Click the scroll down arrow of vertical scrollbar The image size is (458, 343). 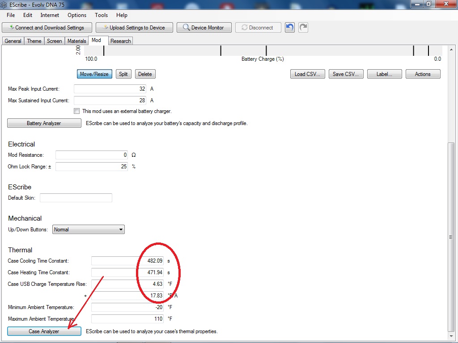[x=451, y=336]
